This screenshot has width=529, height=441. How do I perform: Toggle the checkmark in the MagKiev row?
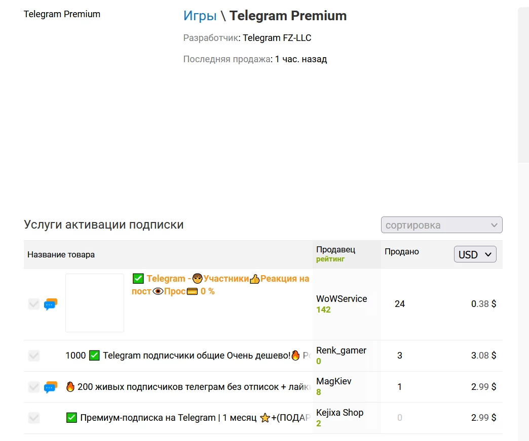(x=34, y=387)
